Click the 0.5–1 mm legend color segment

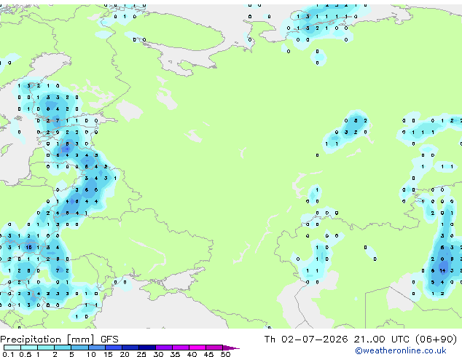29,348
